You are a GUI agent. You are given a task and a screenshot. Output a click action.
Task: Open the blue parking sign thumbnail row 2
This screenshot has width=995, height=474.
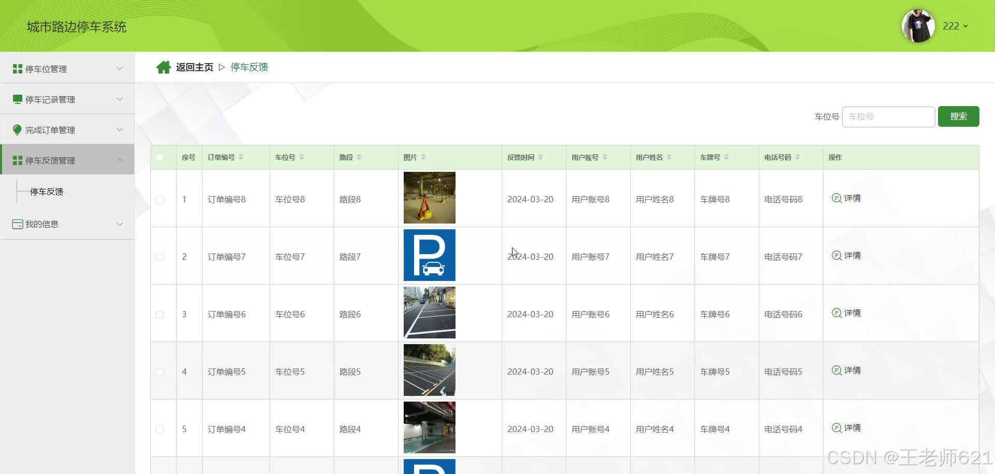tap(430, 255)
